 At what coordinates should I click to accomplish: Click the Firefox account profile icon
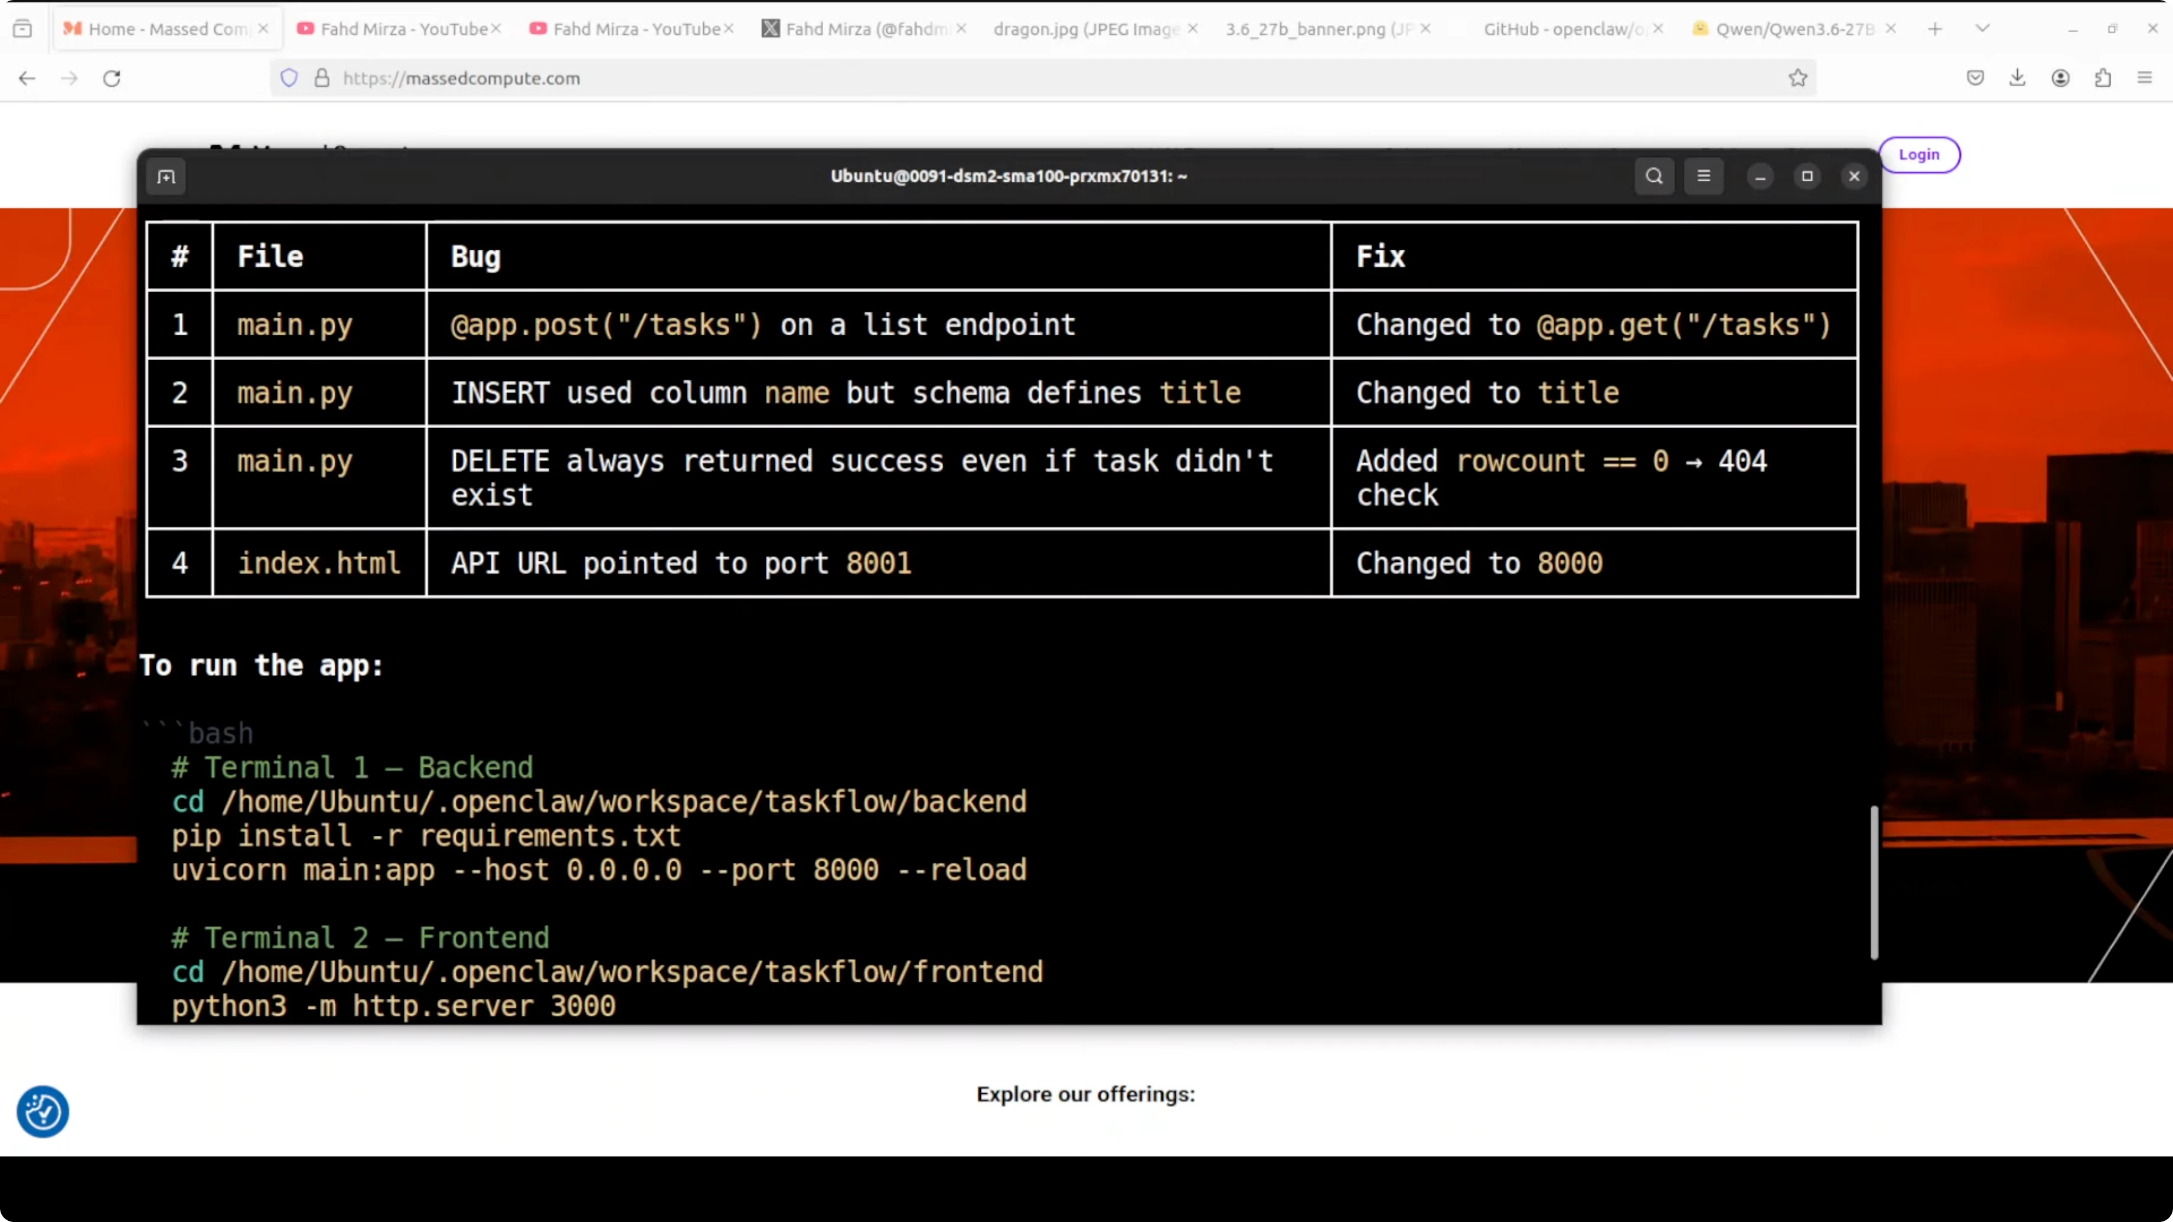[x=2060, y=79]
